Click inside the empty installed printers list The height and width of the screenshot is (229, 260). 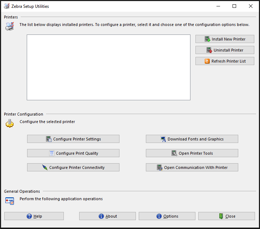(x=108, y=67)
